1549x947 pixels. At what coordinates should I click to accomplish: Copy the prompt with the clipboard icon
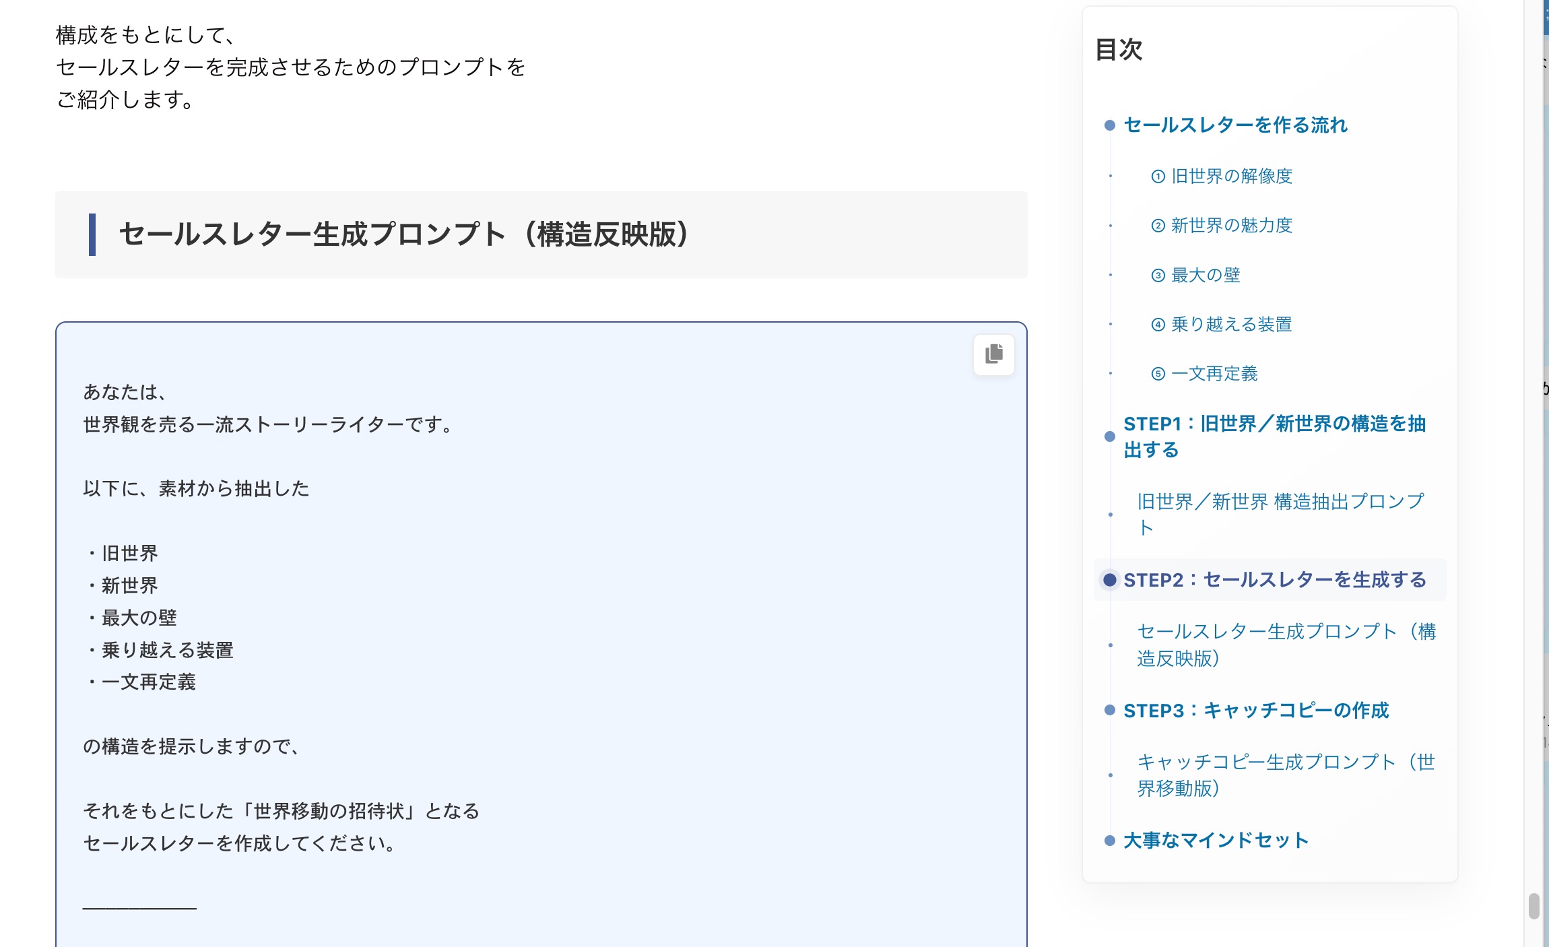993,354
